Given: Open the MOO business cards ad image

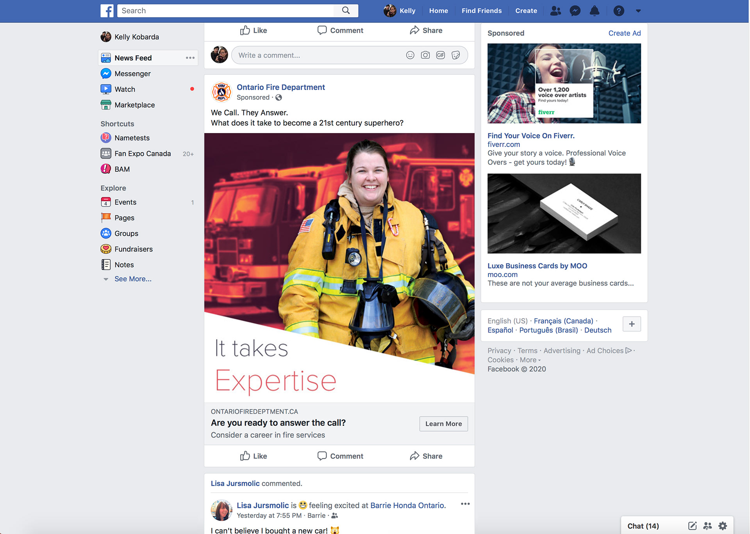Looking at the screenshot, I should [x=564, y=213].
